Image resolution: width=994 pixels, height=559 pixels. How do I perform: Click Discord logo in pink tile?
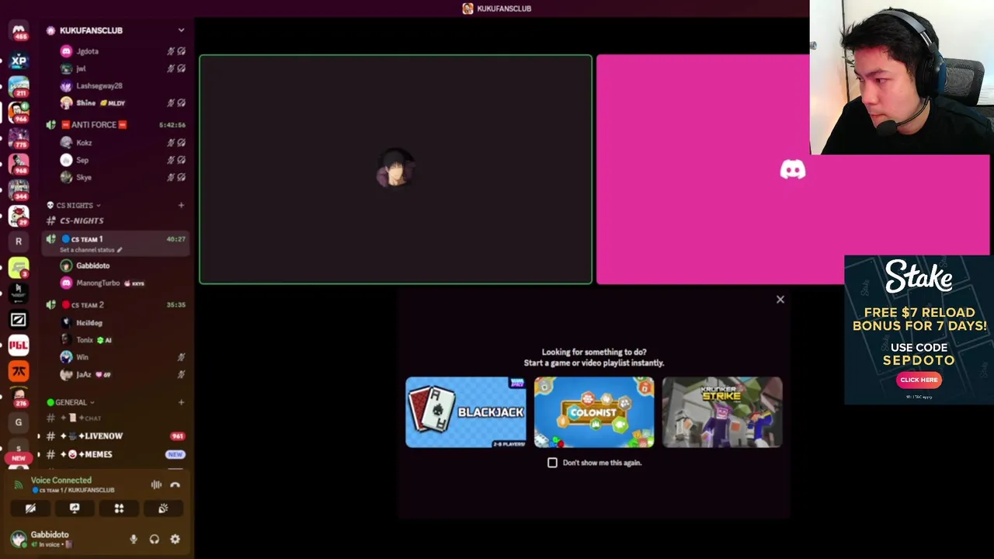[x=793, y=169]
